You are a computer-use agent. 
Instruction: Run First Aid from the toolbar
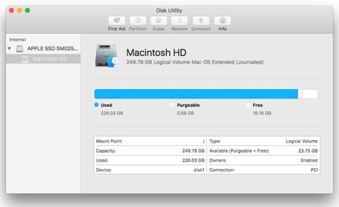coord(116,21)
